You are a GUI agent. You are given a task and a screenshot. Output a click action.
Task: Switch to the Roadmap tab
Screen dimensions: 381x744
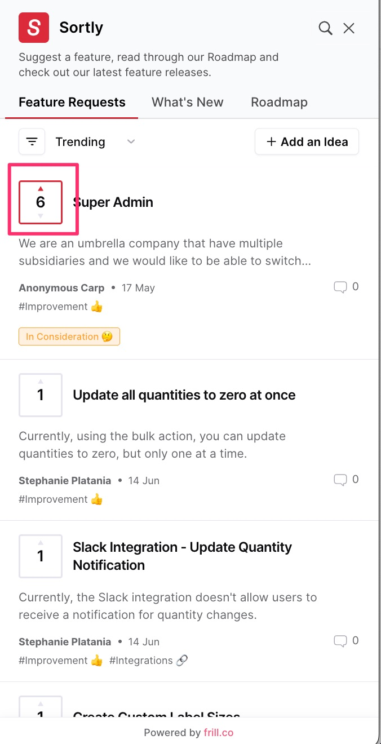point(279,102)
